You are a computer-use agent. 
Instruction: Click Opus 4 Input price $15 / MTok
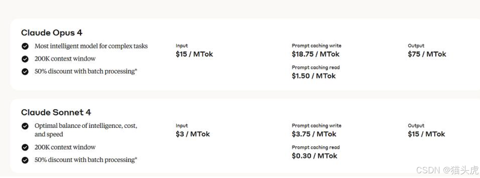194,54
